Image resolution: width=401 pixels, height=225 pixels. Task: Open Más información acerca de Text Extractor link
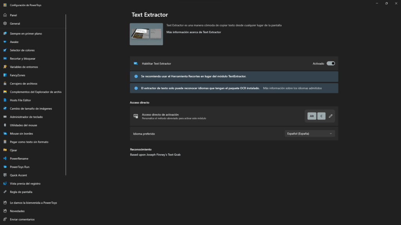[x=193, y=32]
